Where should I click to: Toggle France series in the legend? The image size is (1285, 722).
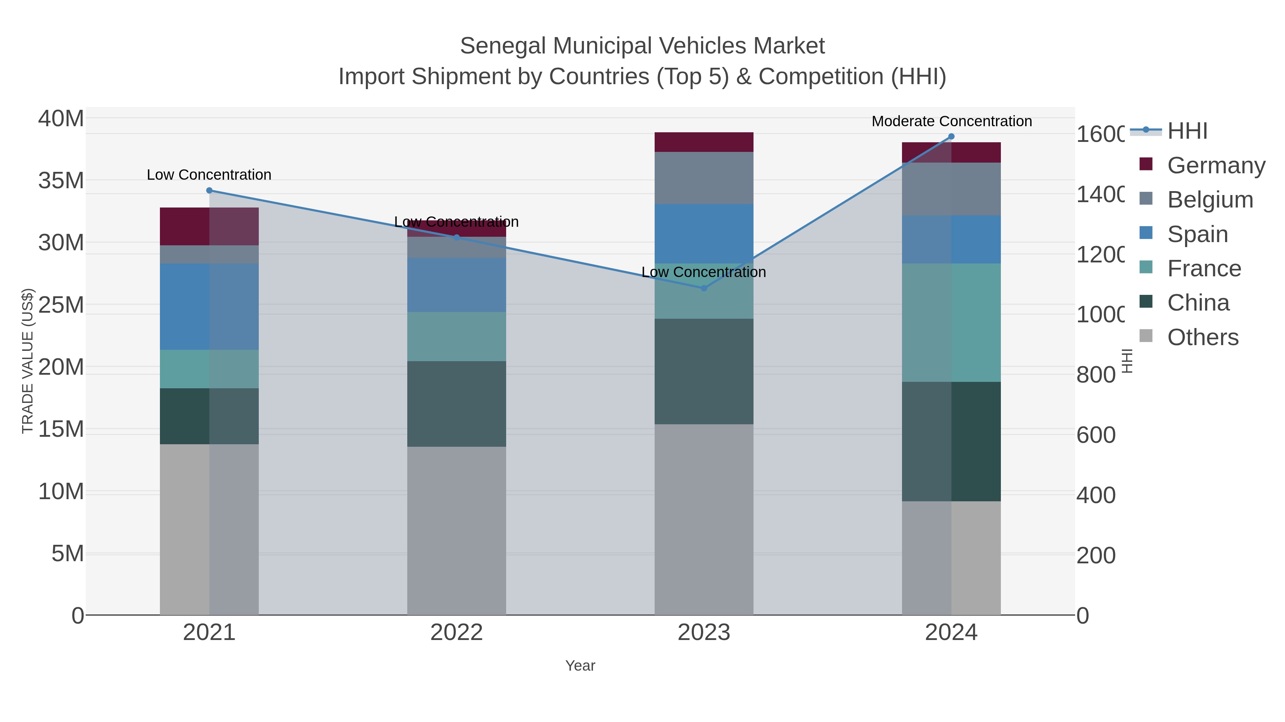1190,268
